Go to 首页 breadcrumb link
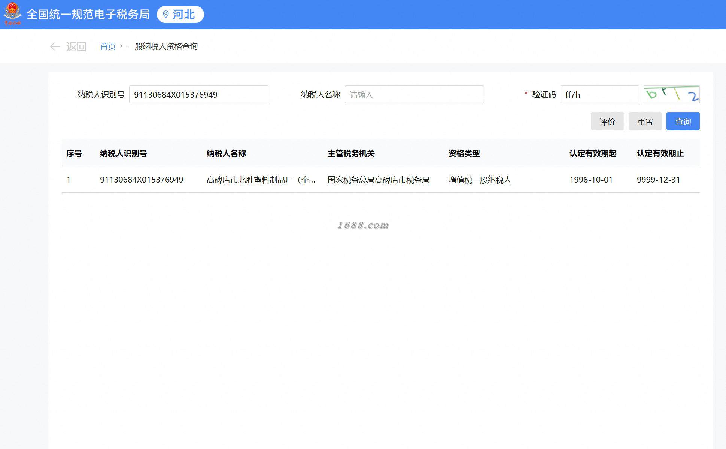This screenshot has height=449, width=726. point(108,46)
